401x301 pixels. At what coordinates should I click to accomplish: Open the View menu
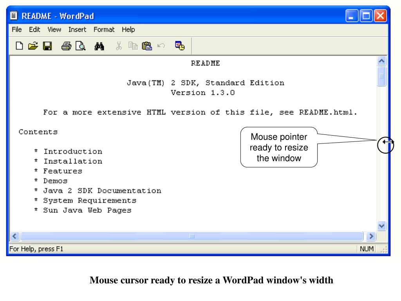point(54,30)
